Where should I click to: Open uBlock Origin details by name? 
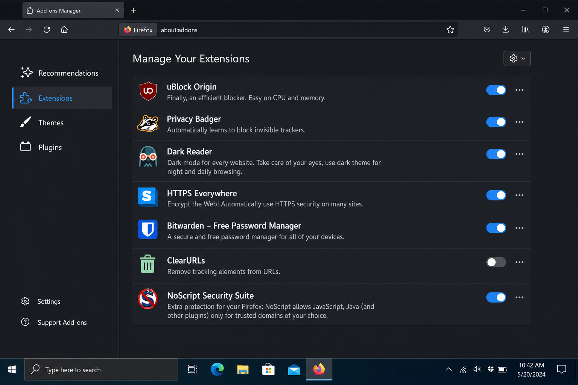(192, 87)
